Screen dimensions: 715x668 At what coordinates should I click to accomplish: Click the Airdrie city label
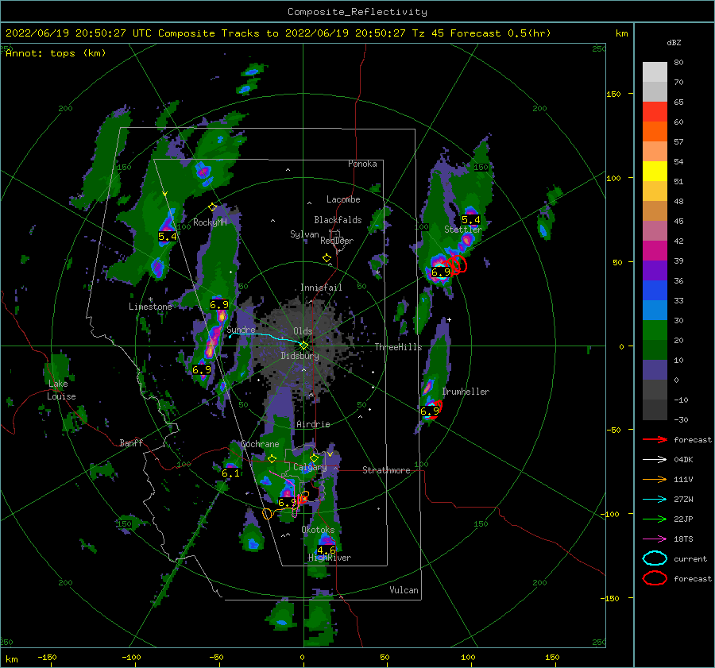313,424
